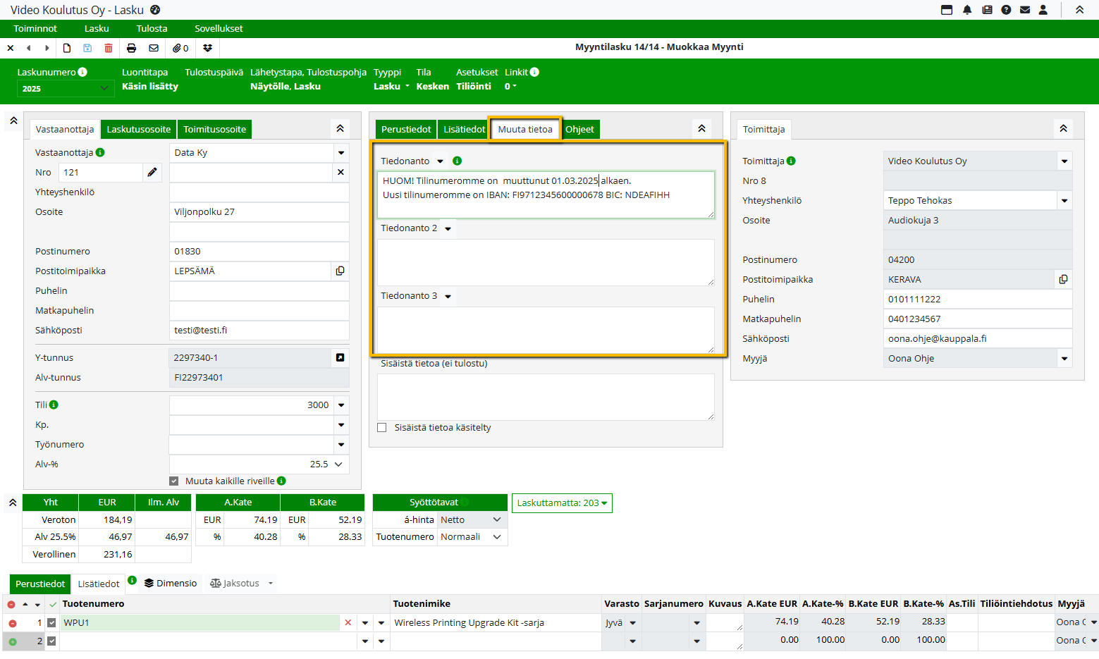Screen dimensions: 1099x659
Task: Click the Dropbox icon in the toolbar
Action: pos(207,48)
